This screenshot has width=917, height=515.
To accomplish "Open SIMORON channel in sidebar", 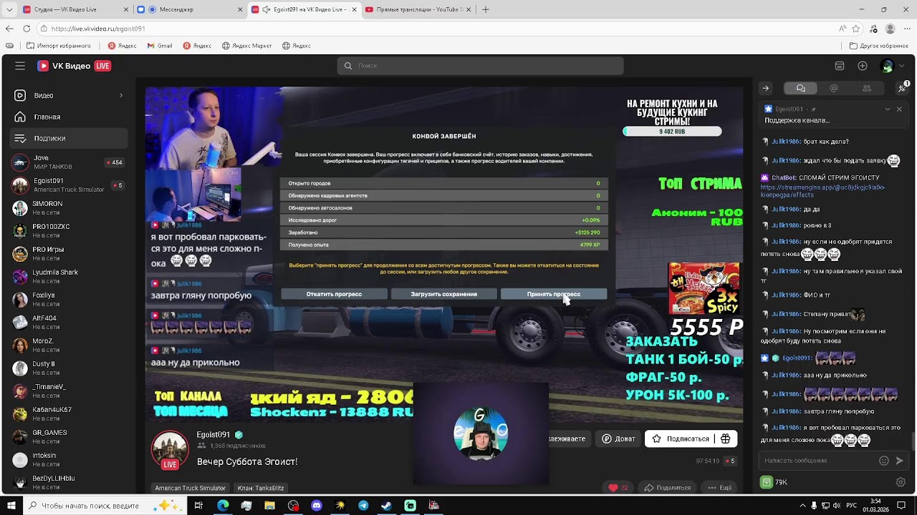I will click(70, 208).
